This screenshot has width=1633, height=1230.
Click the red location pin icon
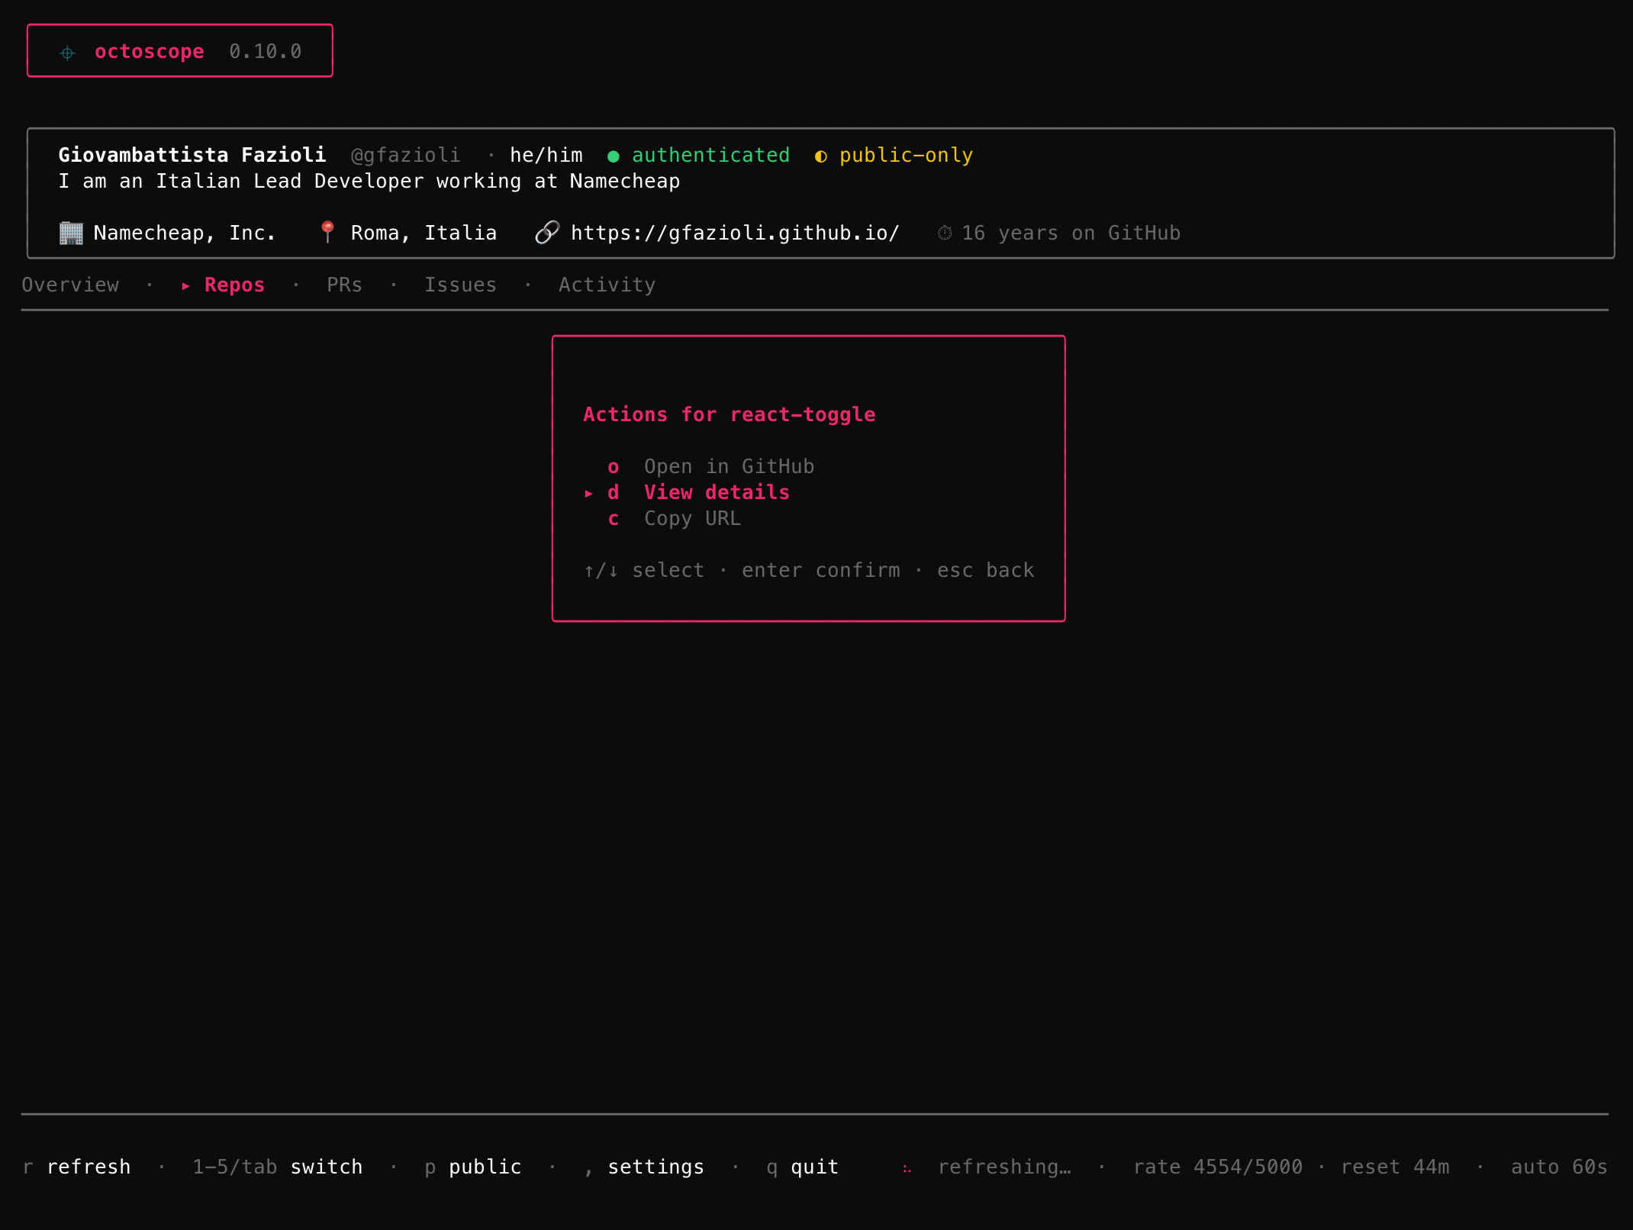point(327,232)
